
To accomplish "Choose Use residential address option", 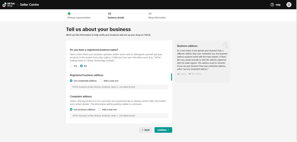I will click(71, 81).
